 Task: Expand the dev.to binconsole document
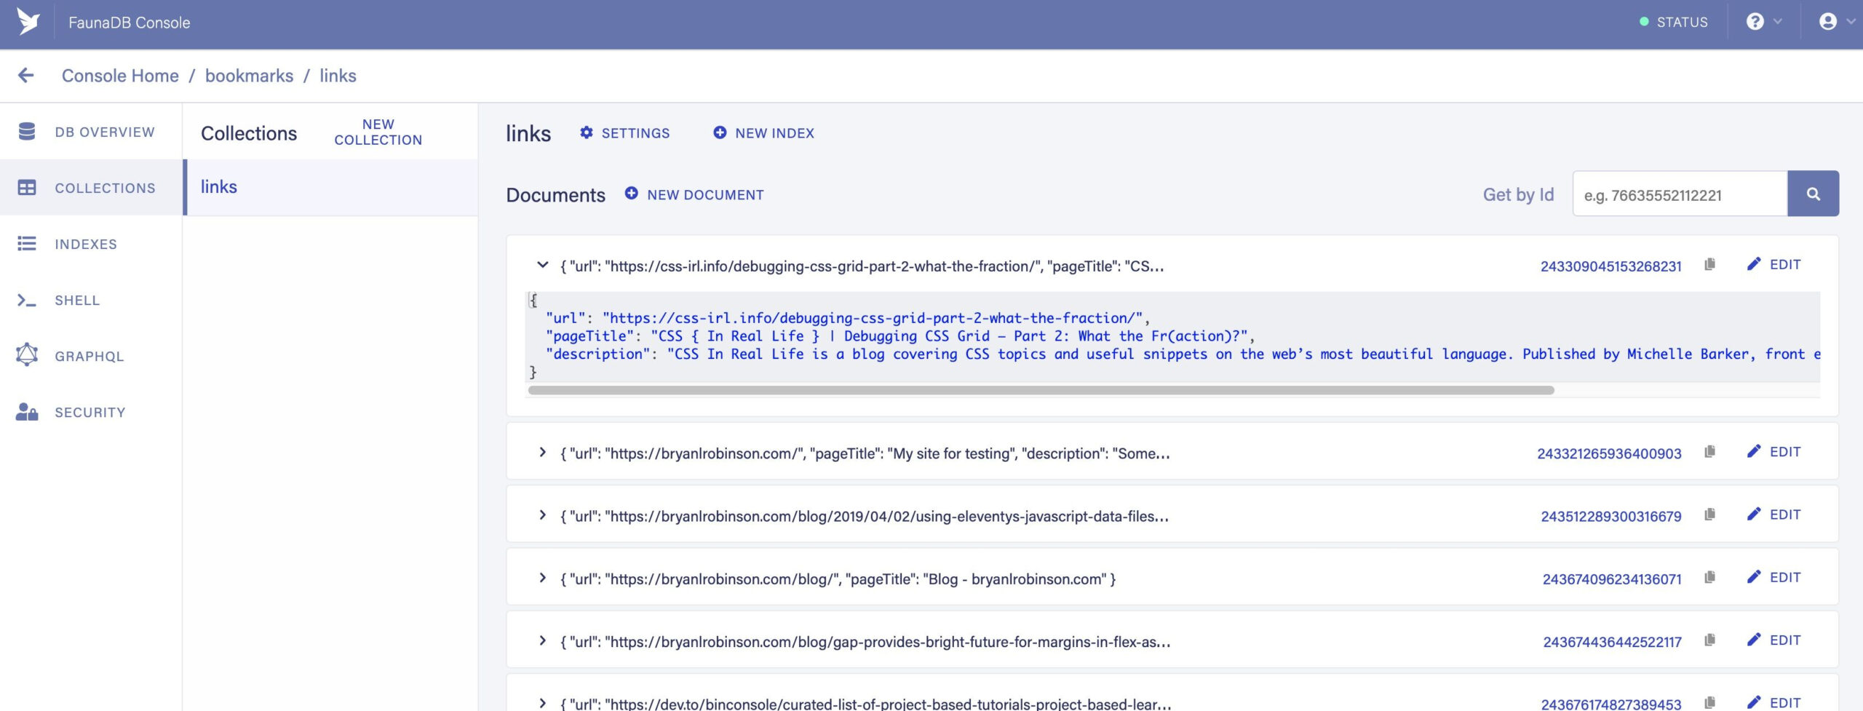(542, 703)
